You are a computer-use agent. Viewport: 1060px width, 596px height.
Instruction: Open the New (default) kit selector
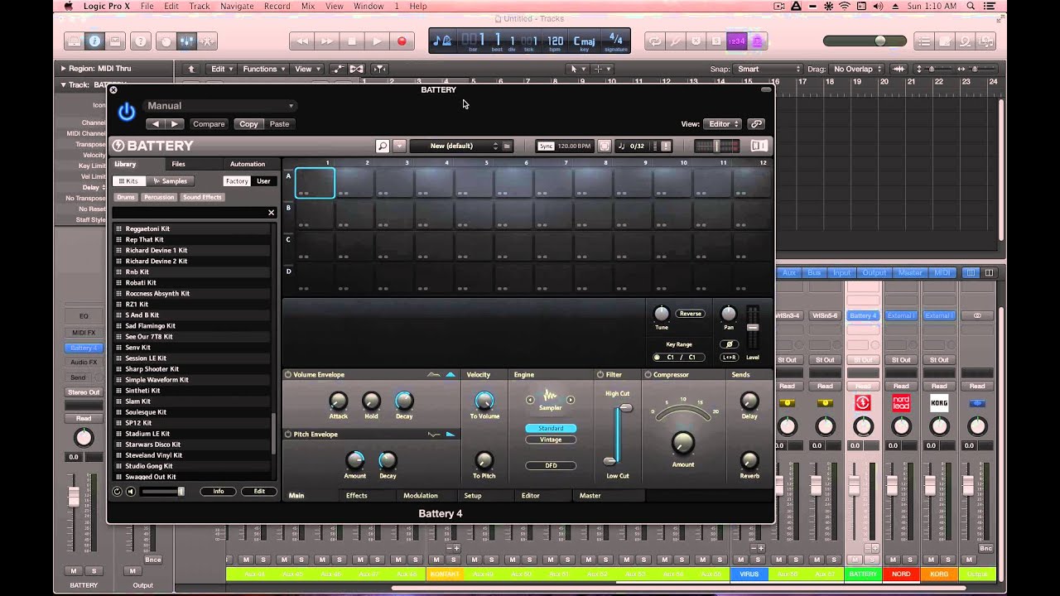tap(455, 146)
